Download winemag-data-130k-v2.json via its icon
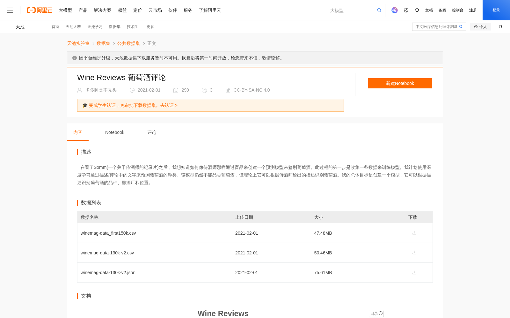Image resolution: width=510 pixels, height=318 pixels. pos(414,273)
